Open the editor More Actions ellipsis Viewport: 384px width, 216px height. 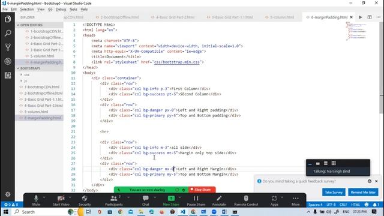coord(379,17)
